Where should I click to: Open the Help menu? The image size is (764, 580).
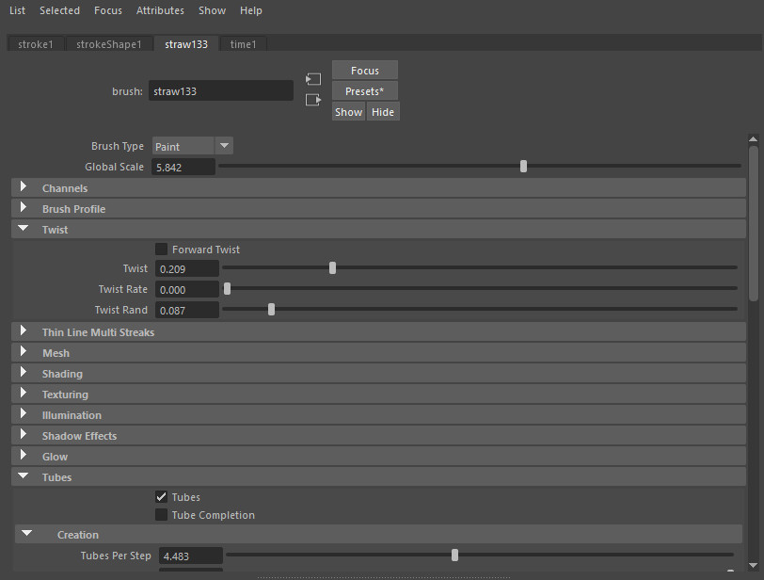click(x=251, y=10)
